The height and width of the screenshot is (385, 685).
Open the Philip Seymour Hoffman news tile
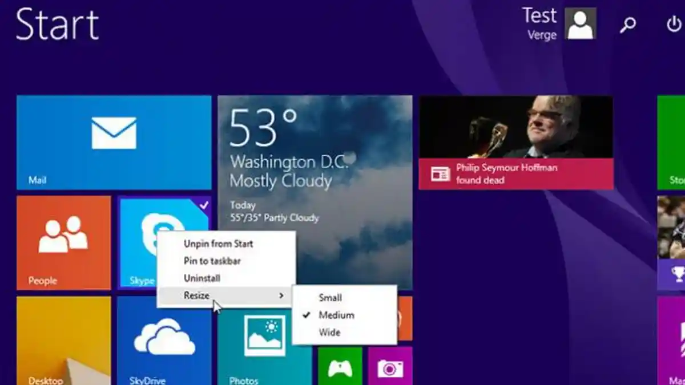[516, 143]
